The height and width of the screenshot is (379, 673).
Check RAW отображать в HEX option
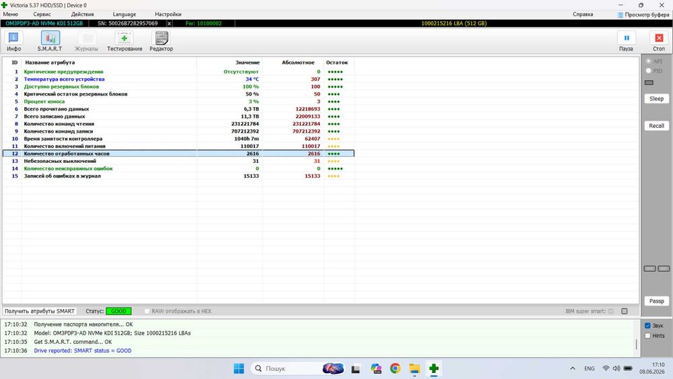147,311
